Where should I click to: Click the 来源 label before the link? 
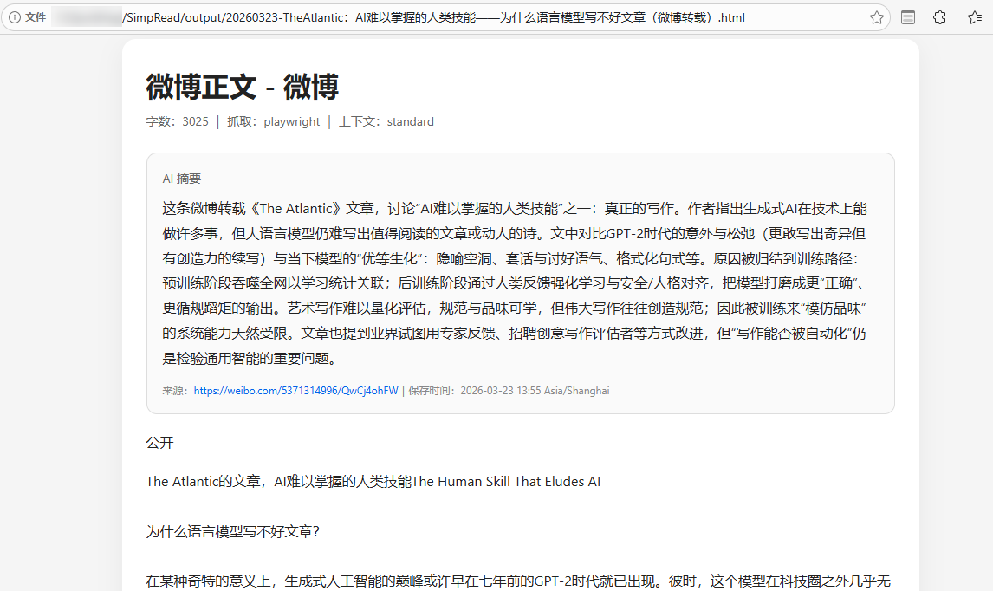(176, 391)
